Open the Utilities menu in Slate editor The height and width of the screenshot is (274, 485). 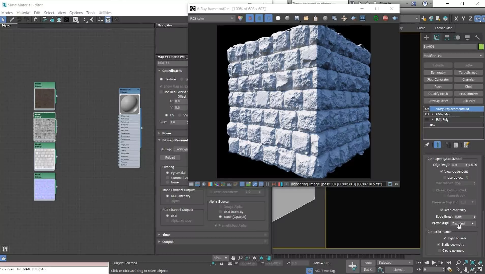(x=105, y=13)
